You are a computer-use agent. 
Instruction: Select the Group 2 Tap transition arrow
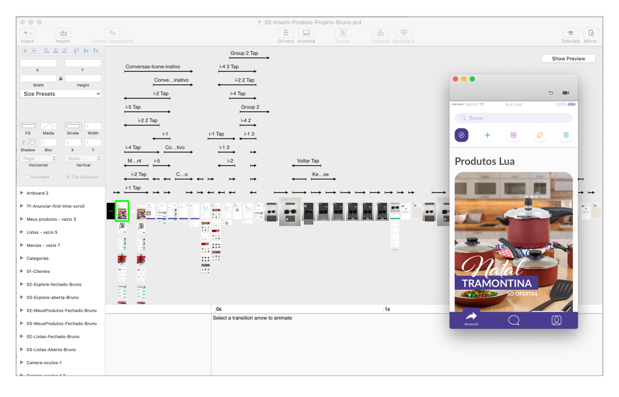[x=249, y=58]
